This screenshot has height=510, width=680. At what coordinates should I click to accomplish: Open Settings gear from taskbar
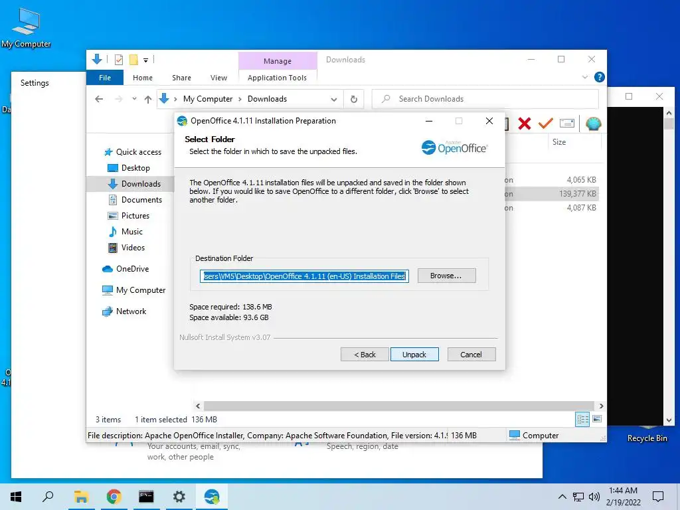pyautogui.click(x=179, y=497)
